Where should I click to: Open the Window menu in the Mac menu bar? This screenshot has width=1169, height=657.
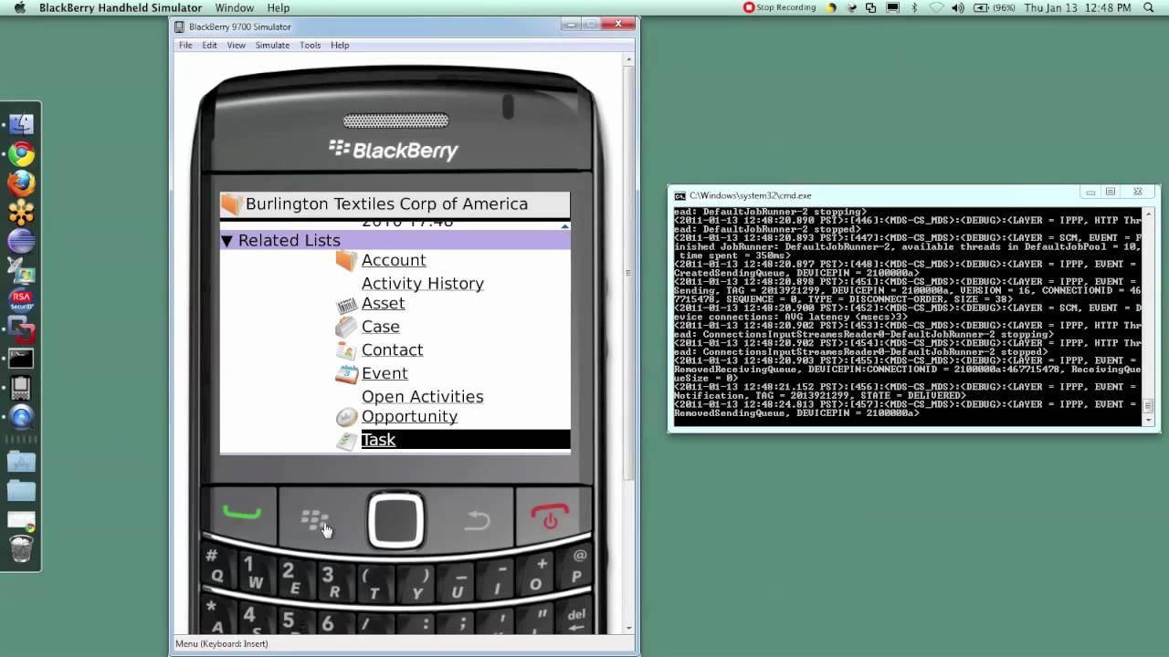(x=235, y=8)
